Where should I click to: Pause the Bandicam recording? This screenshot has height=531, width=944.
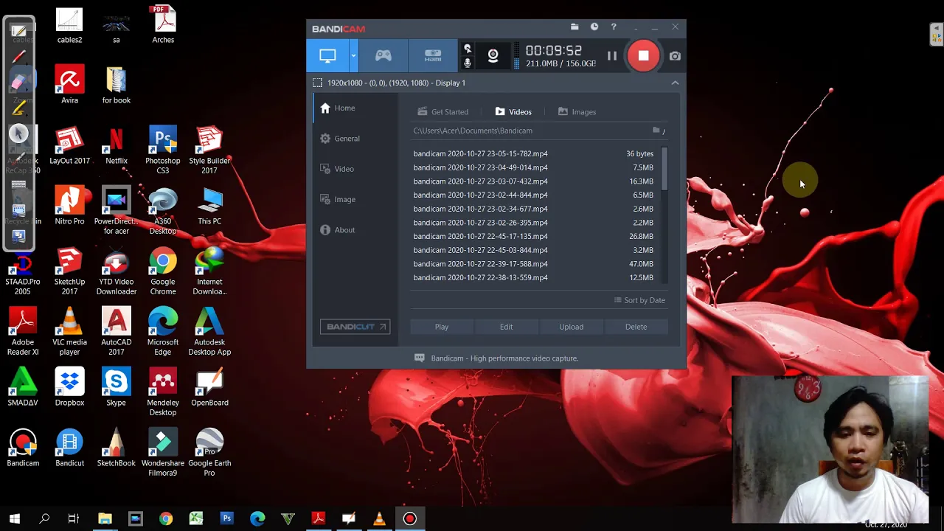[611, 56]
